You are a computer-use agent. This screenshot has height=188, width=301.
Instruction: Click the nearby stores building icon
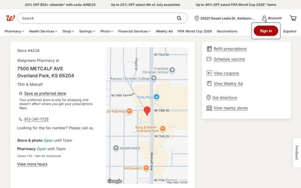[209, 108]
